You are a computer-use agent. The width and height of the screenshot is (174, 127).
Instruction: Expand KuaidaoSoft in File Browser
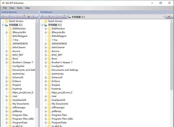[46, 100]
